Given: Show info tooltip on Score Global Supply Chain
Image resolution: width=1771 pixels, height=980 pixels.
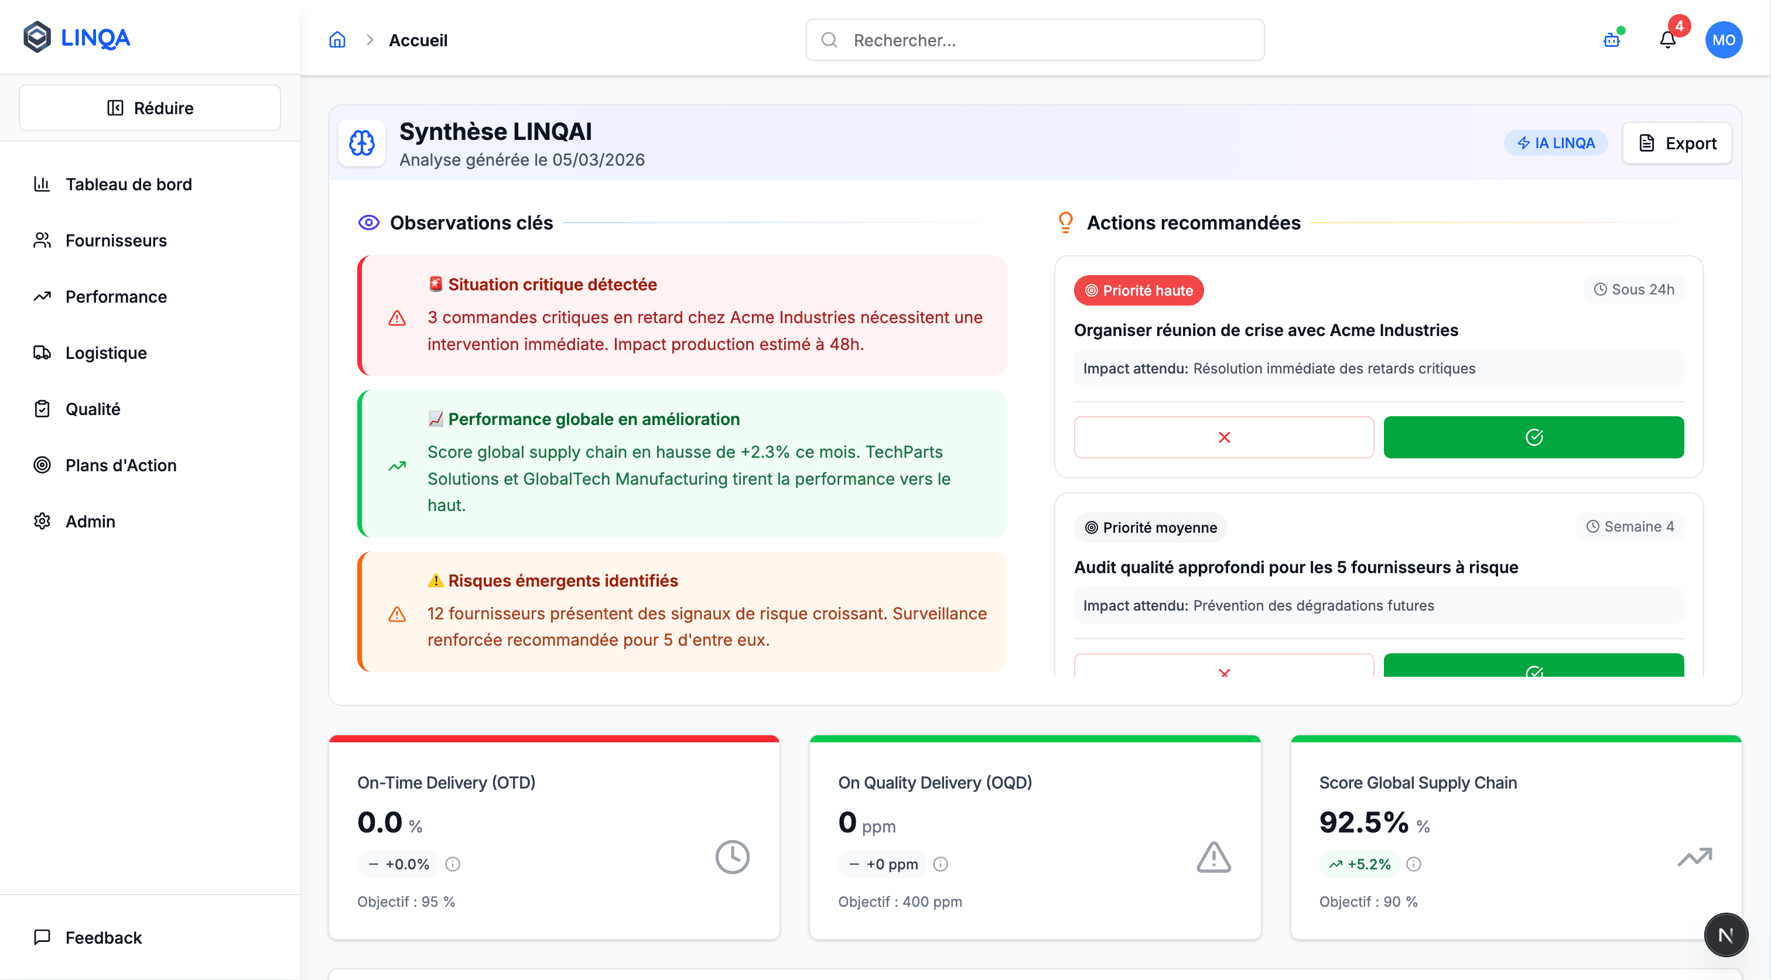Looking at the screenshot, I should coord(1414,864).
